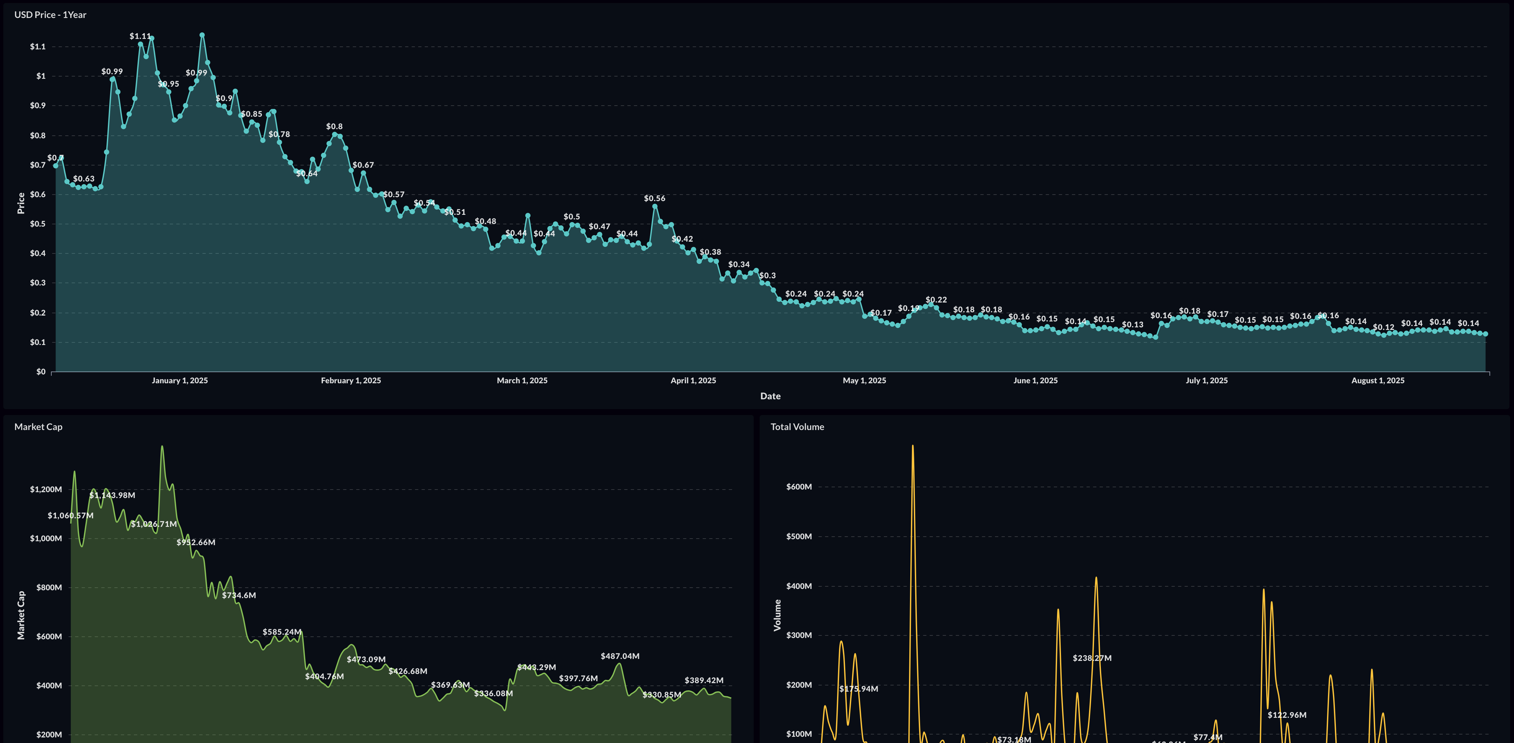Click the $0.12 price data label
This screenshot has width=1514, height=743.
tap(1383, 327)
